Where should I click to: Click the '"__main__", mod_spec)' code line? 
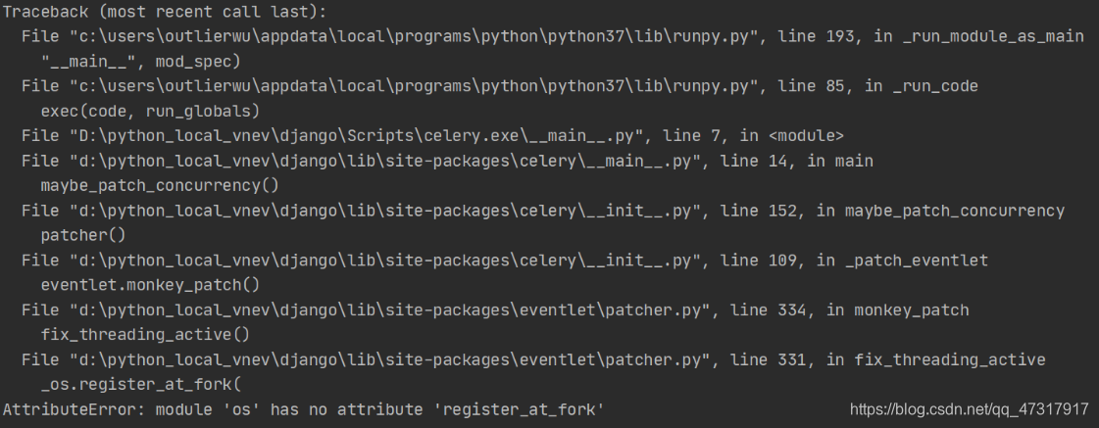[x=141, y=62]
